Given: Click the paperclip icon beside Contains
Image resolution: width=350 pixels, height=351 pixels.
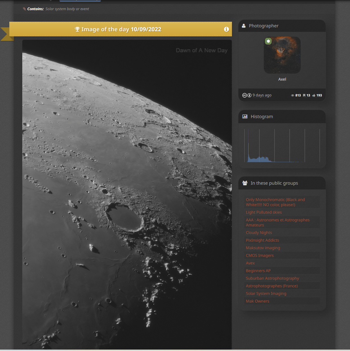Looking at the screenshot, I should coord(25,9).
